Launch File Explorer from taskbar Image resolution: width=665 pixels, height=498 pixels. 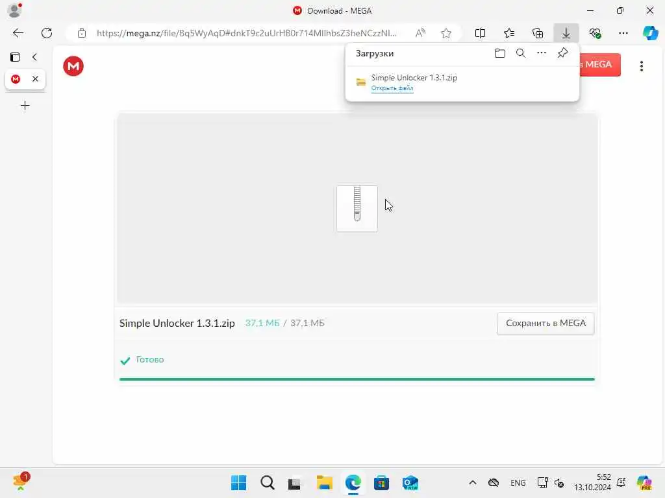point(325,482)
